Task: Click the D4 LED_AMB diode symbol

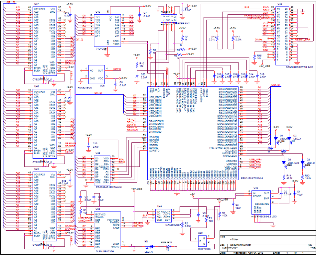Action: [x=284, y=162]
